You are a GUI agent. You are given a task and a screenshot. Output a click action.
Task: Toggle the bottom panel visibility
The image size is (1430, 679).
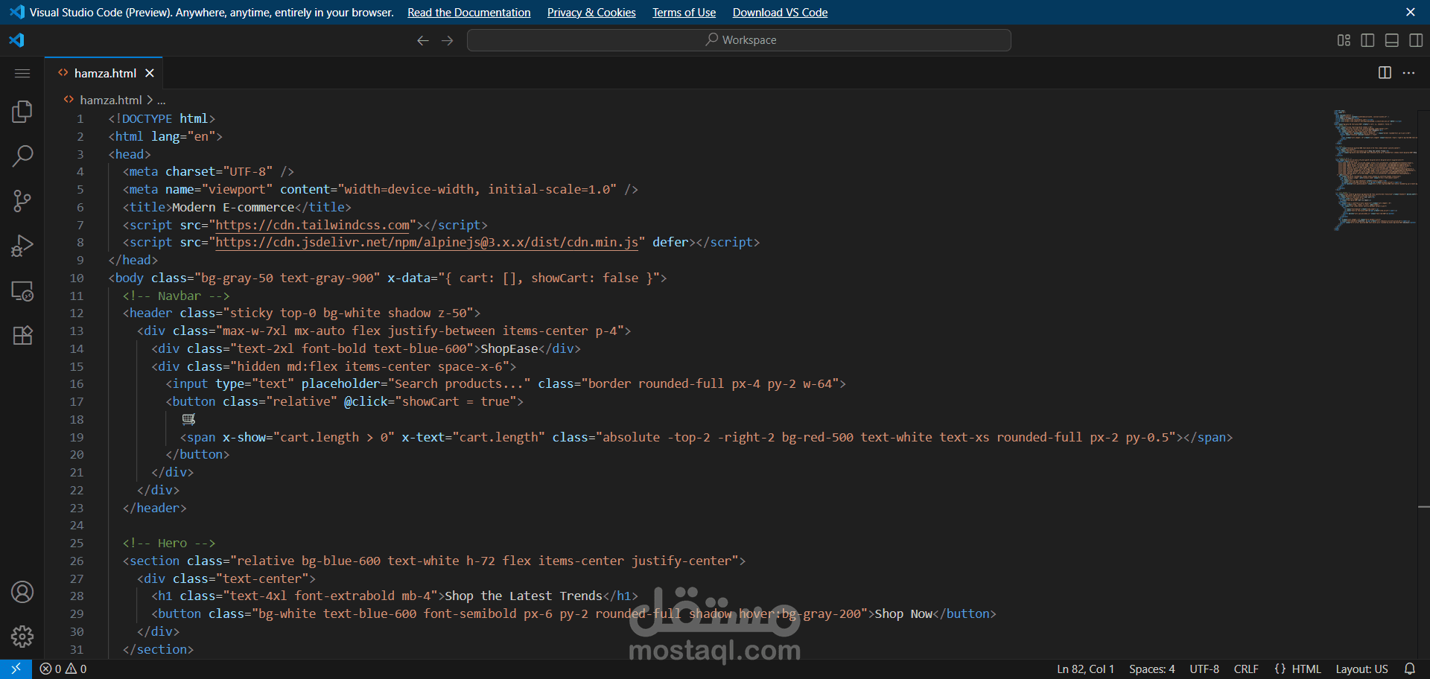pyautogui.click(x=1392, y=40)
